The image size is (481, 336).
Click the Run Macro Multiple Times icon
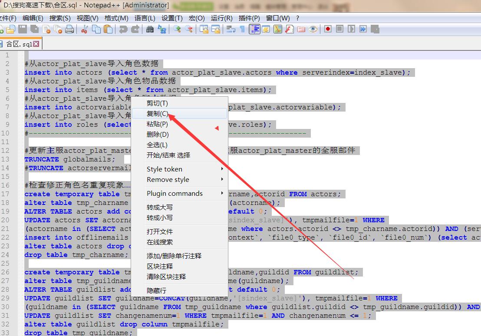pyautogui.click(x=363, y=29)
